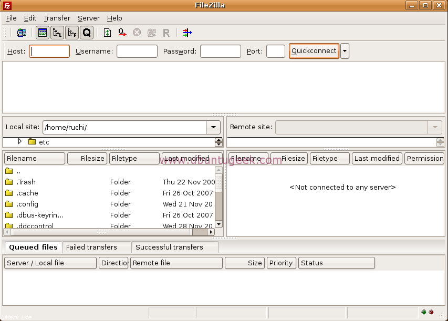Click the reconnect R icon
This screenshot has height=321, width=448.
166,33
